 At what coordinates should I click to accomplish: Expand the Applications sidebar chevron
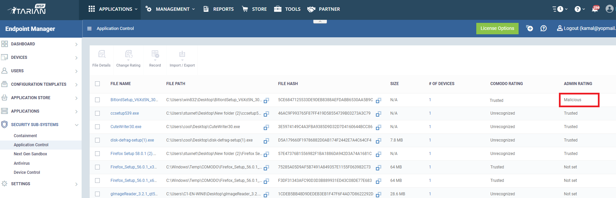click(x=77, y=112)
